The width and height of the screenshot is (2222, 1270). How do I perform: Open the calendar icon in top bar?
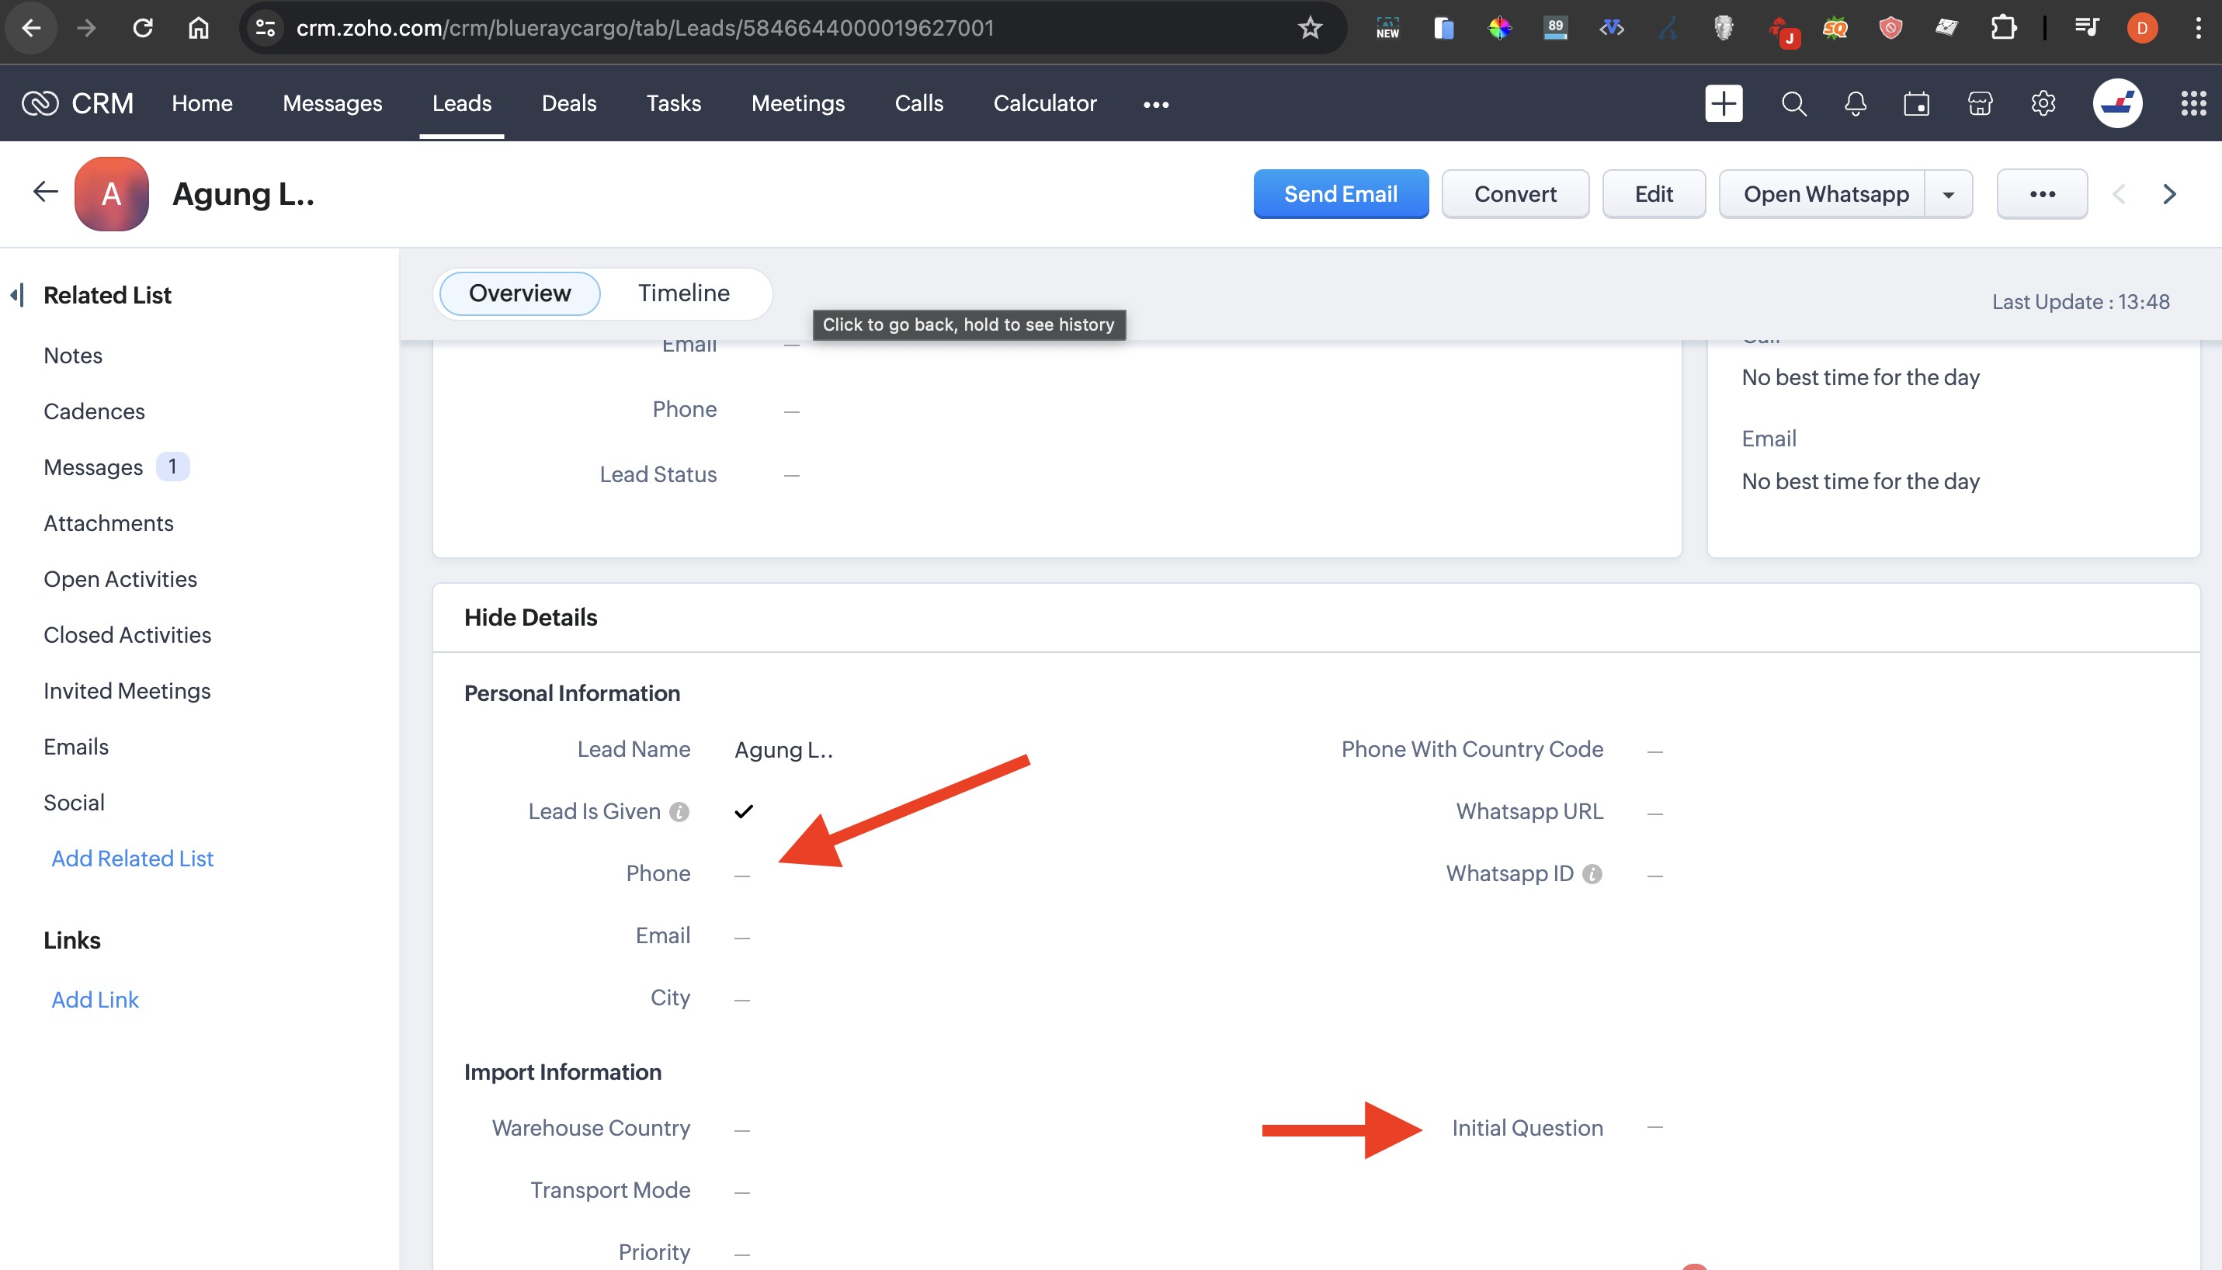tap(1917, 104)
